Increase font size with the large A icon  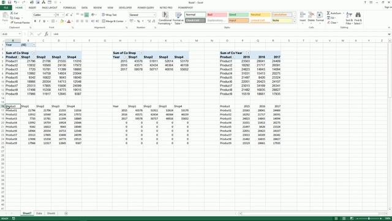(x=67, y=15)
